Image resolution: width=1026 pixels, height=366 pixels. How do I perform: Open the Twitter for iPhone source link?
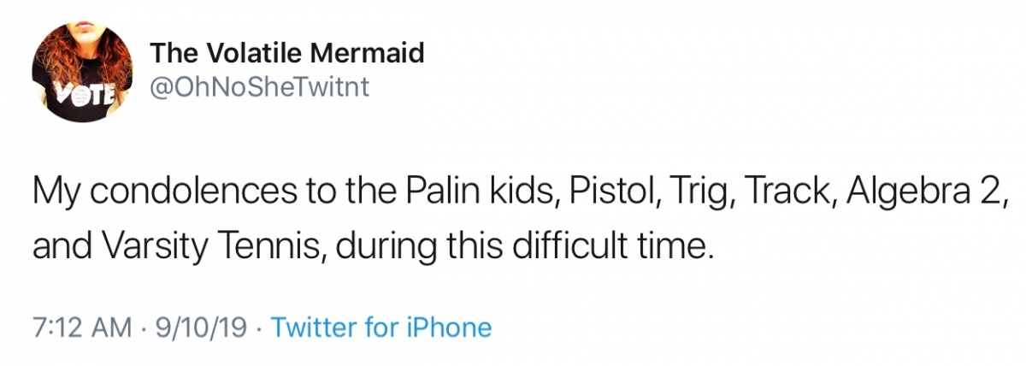click(x=380, y=328)
